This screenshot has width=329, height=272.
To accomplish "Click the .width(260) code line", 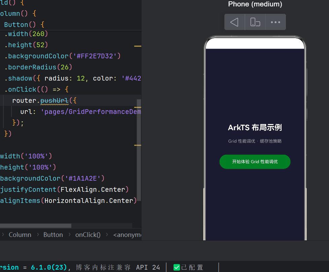I will pos(26,34).
